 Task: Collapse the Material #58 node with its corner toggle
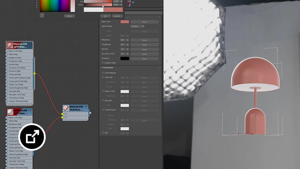[x=86, y=107]
